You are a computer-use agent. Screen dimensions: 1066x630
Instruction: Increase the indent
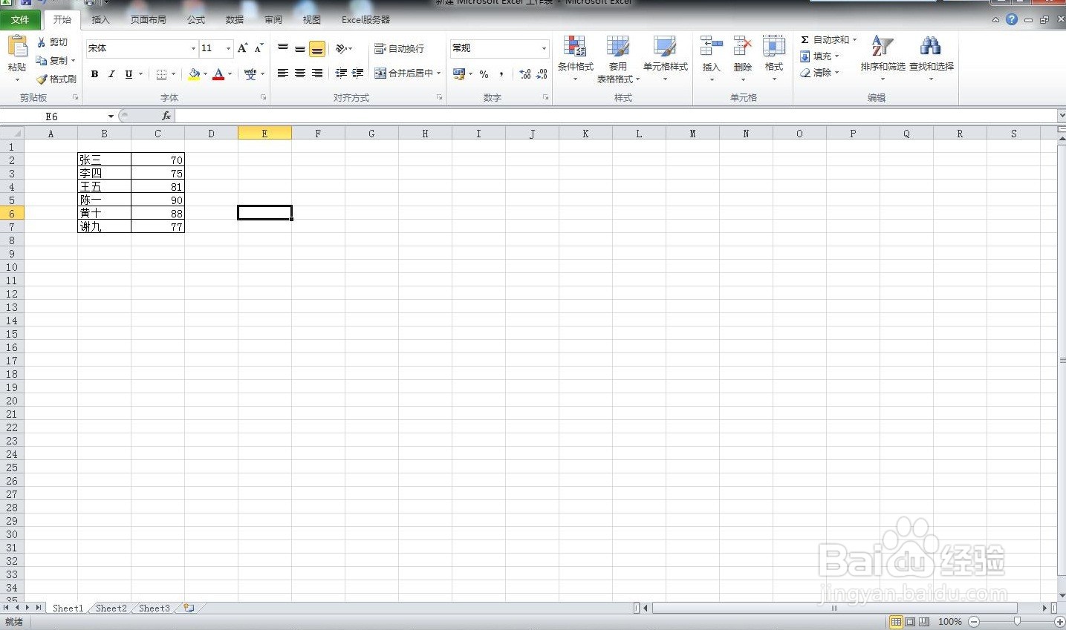click(358, 73)
